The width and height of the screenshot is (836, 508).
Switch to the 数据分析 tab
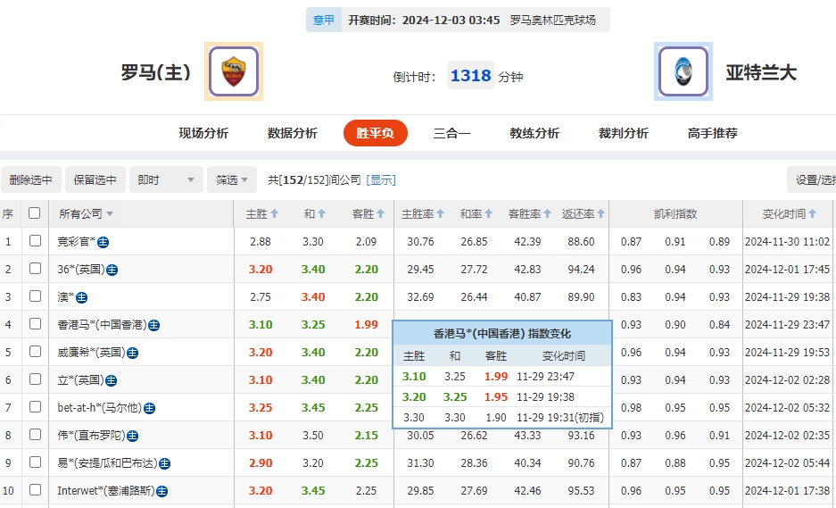coord(292,133)
